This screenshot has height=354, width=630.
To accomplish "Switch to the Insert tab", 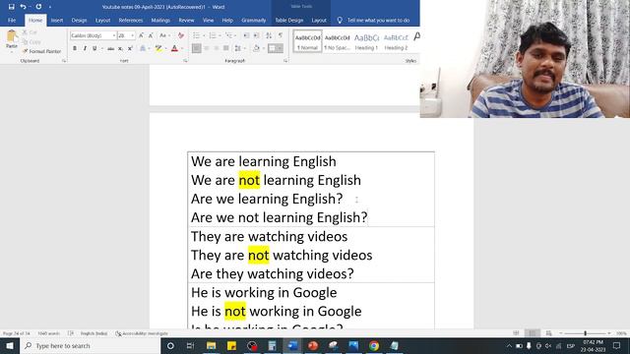I will point(57,20).
